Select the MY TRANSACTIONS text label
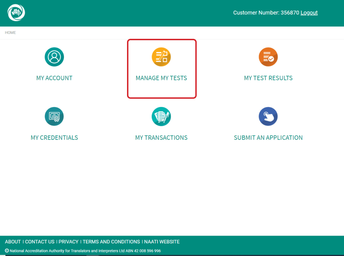Image resolution: width=344 pixels, height=256 pixels. click(161, 138)
